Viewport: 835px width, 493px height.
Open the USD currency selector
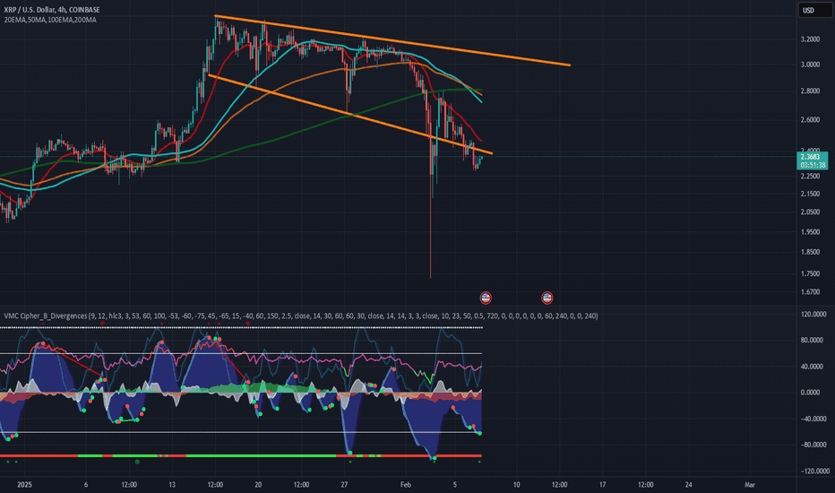814,10
